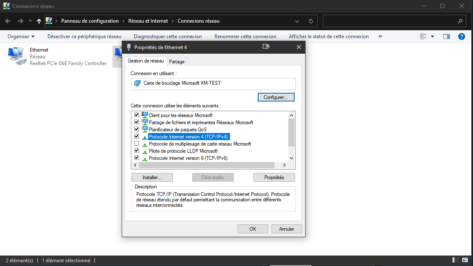Click the magnifier search icon
This screenshot has height=266, width=473.
click(x=460, y=21)
